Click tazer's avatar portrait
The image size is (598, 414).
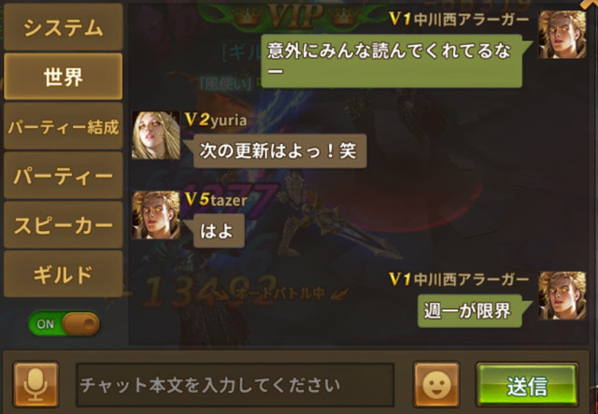(156, 215)
